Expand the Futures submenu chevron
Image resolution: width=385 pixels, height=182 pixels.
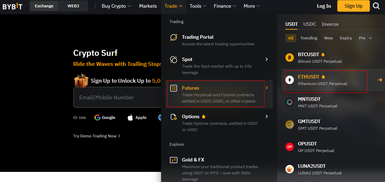(x=267, y=88)
